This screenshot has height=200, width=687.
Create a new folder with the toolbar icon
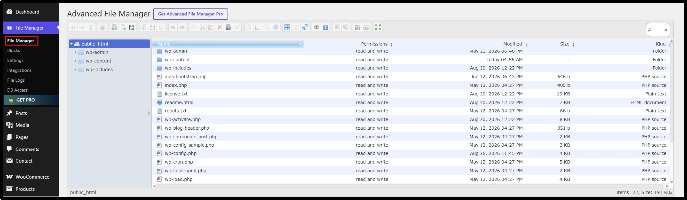[x=114, y=27]
